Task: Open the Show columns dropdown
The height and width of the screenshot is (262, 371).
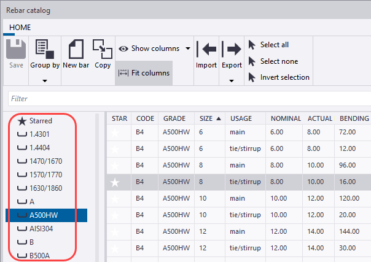Action: coord(187,48)
